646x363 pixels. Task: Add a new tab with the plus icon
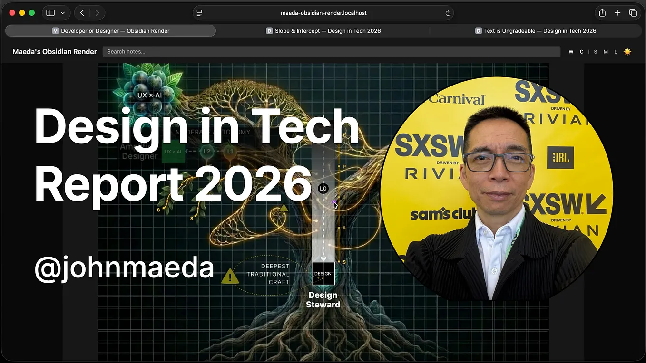(x=617, y=13)
